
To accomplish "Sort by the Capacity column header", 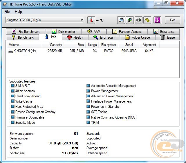I will pyautogui.click(x=53, y=45).
